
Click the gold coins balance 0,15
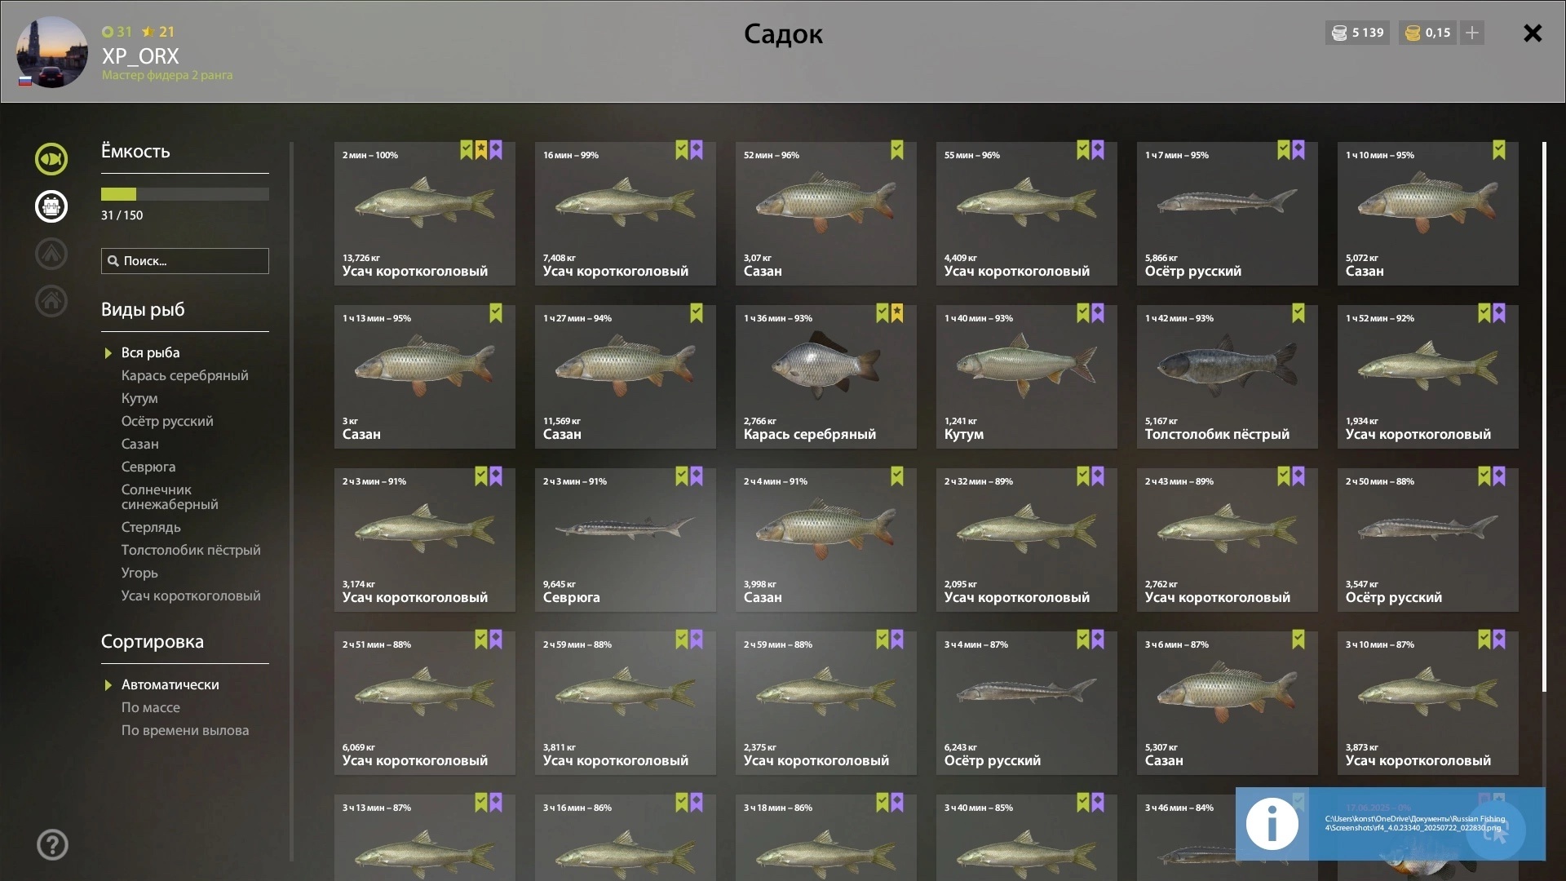click(1427, 33)
